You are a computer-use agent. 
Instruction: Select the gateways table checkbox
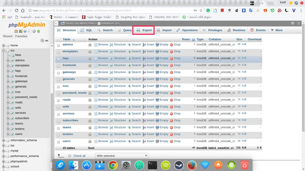[x=58, y=73]
